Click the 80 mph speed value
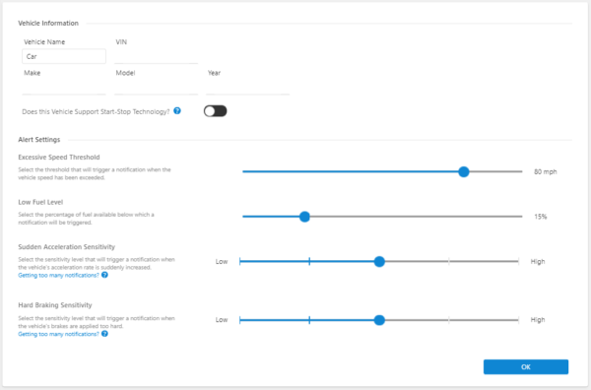 [545, 171]
